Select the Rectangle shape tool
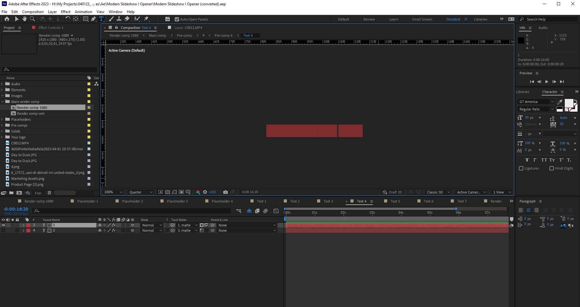 point(85,19)
